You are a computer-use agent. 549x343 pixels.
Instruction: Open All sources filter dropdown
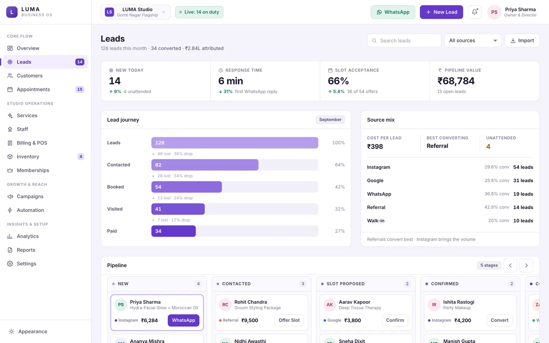tap(473, 40)
